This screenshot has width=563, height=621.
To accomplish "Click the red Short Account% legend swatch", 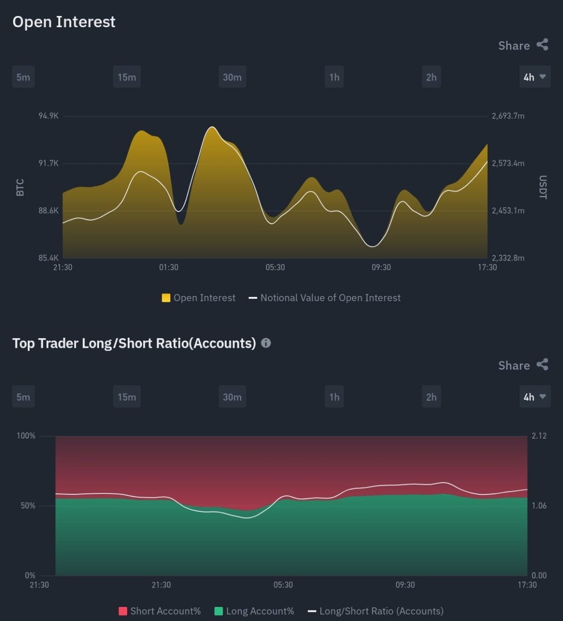I will coord(123,611).
